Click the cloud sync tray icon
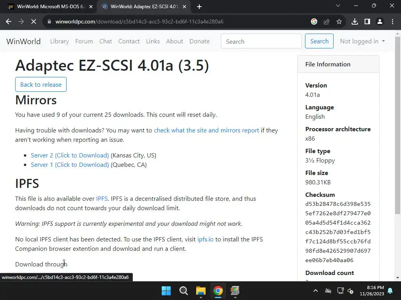The width and height of the screenshot is (401, 300). 328,291
